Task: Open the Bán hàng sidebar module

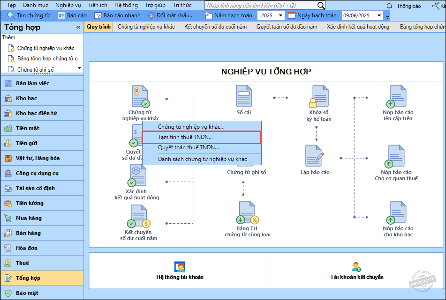Action: point(42,233)
